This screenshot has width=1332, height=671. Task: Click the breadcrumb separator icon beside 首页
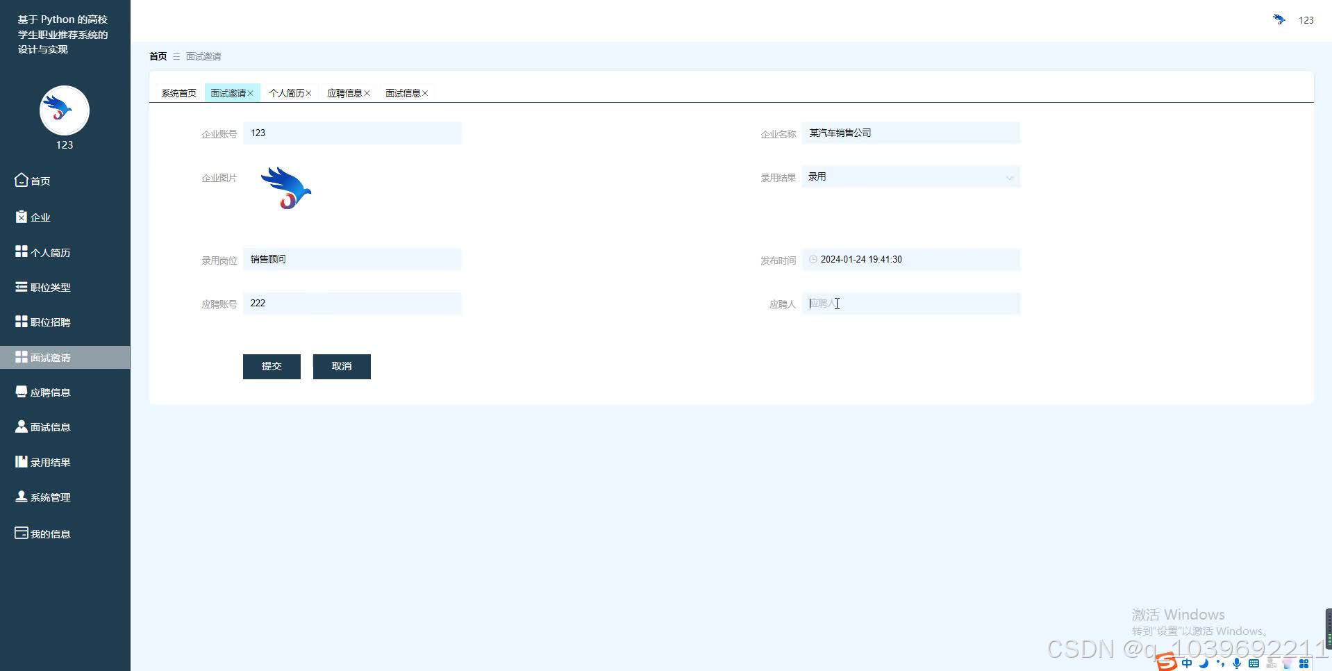coord(176,56)
